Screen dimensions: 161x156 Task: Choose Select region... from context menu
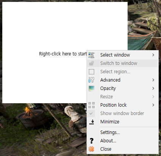(123, 72)
